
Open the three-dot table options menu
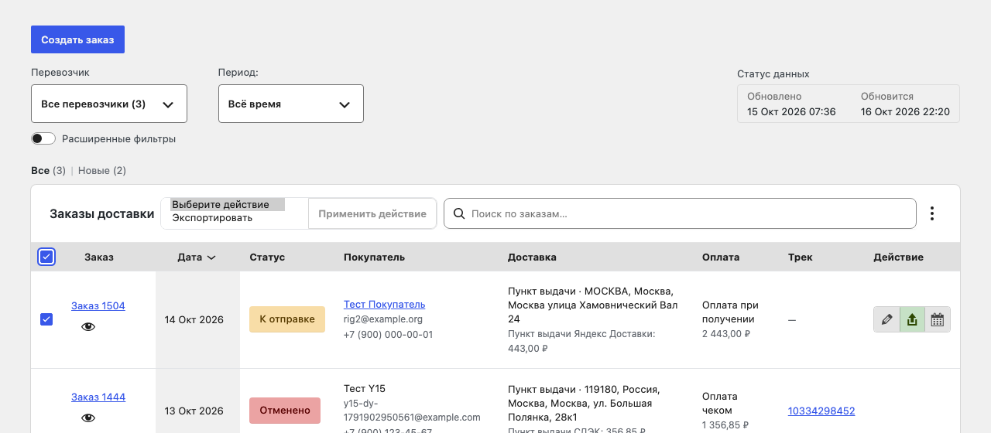932,213
